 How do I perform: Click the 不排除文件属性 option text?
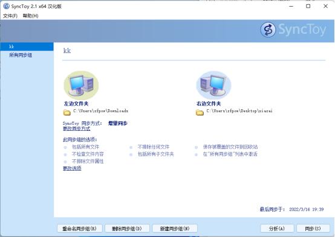tap(88, 161)
